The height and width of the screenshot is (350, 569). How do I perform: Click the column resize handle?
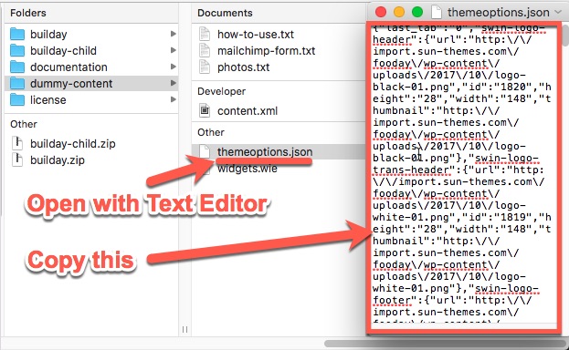[184, 329]
